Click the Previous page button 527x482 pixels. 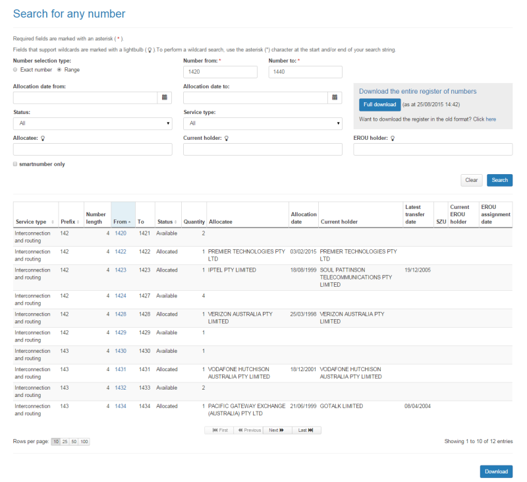point(249,430)
